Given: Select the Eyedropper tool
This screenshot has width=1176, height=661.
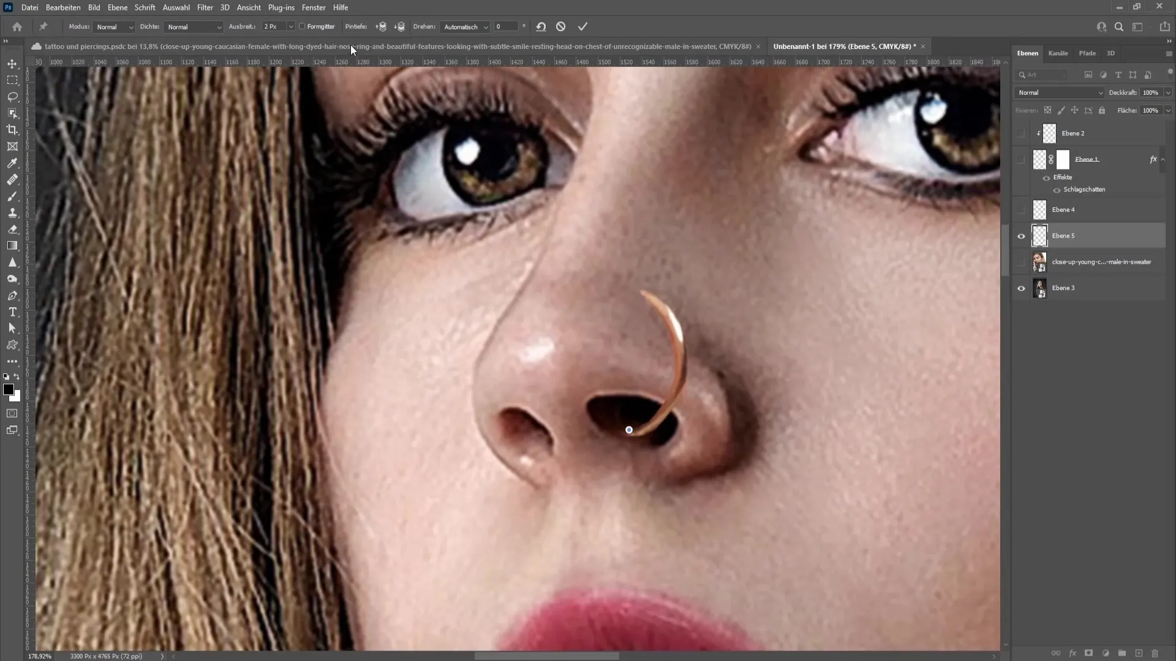Looking at the screenshot, I should pyautogui.click(x=12, y=162).
